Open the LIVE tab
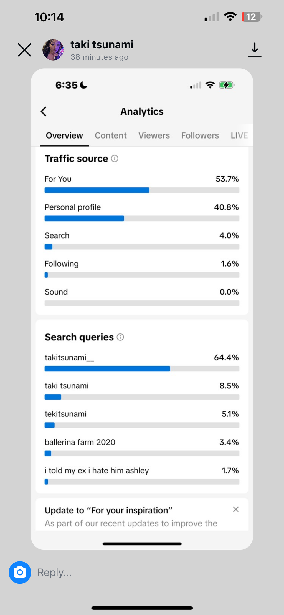 239,135
